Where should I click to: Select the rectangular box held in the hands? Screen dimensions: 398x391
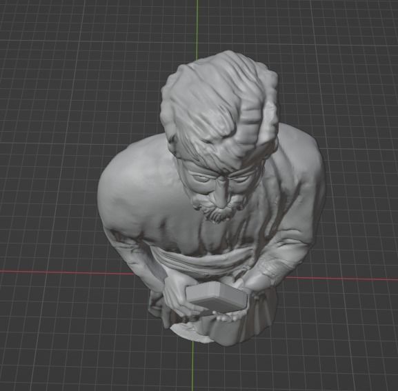pos(217,297)
